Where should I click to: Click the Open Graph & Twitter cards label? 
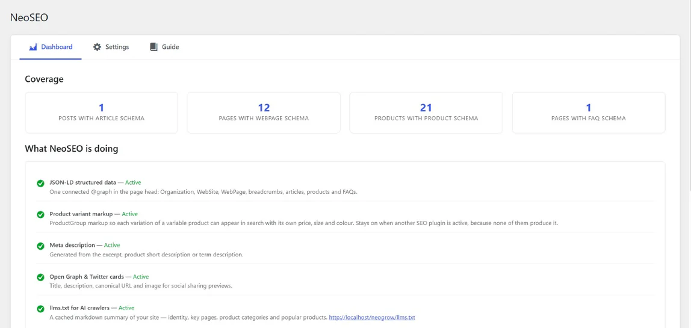(87, 277)
